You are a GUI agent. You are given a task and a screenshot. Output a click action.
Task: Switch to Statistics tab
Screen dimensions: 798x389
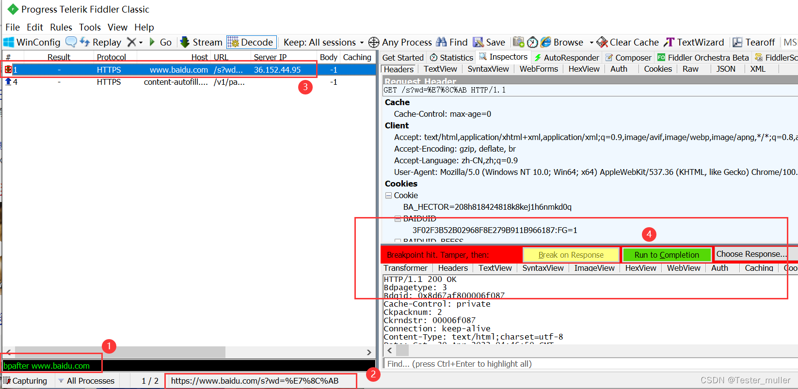[x=451, y=58]
